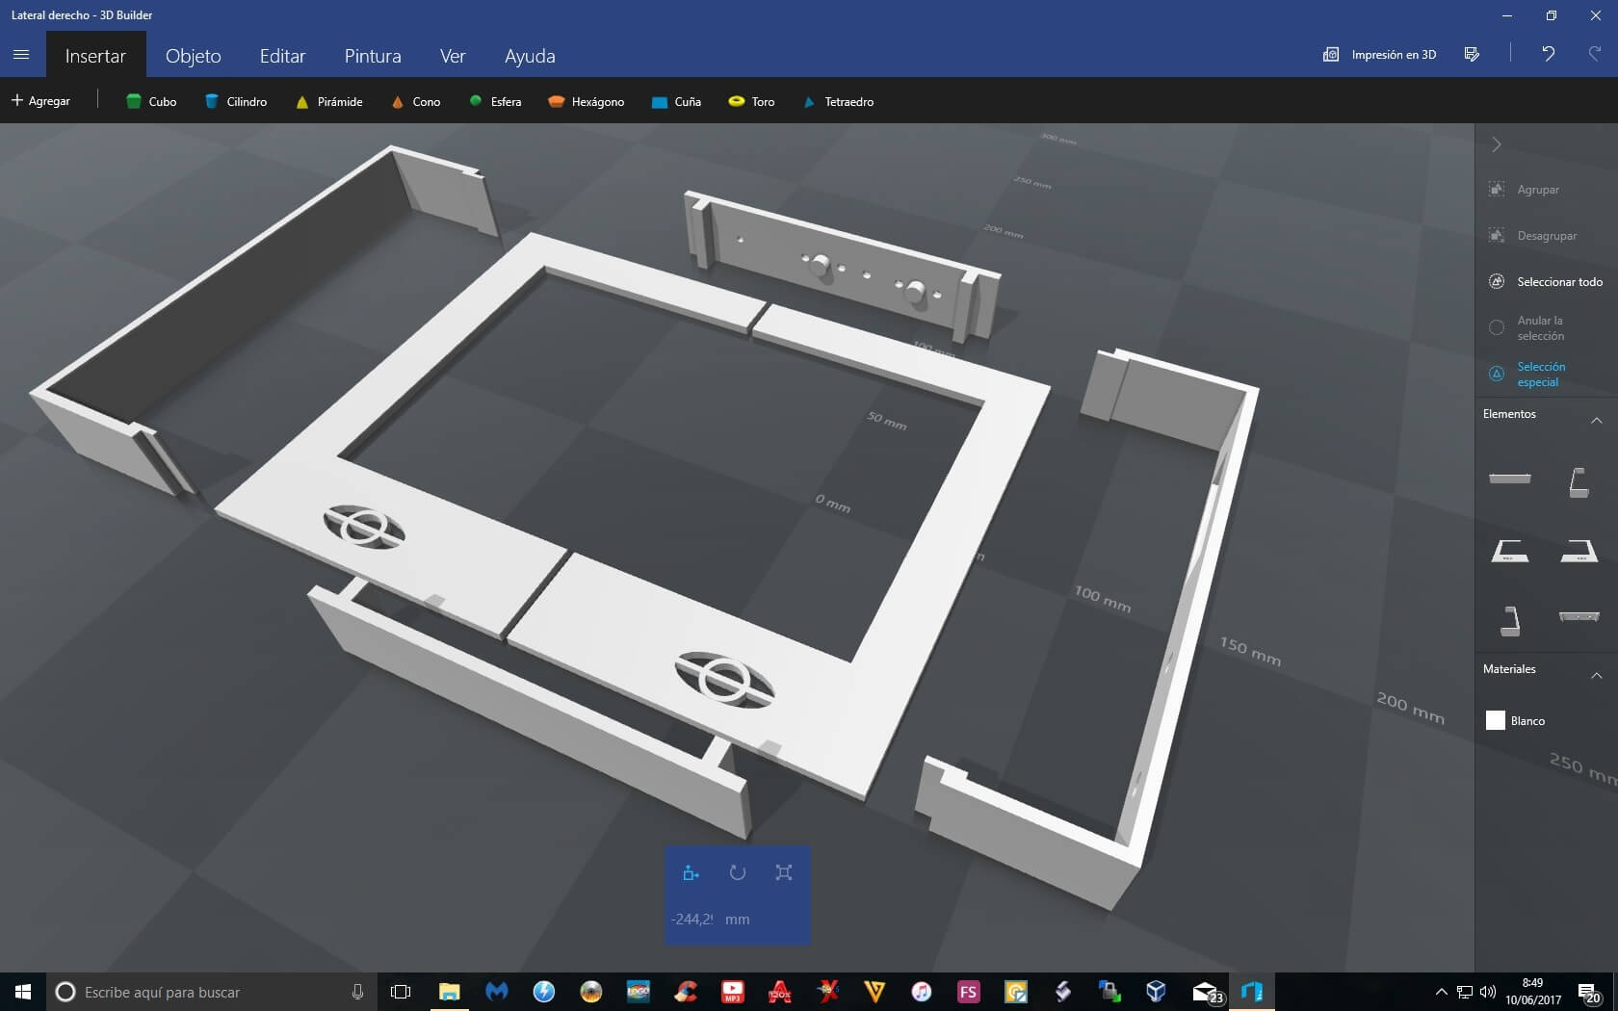Switch to the Pintura tab
Image resolution: width=1618 pixels, height=1011 pixels.
click(373, 56)
